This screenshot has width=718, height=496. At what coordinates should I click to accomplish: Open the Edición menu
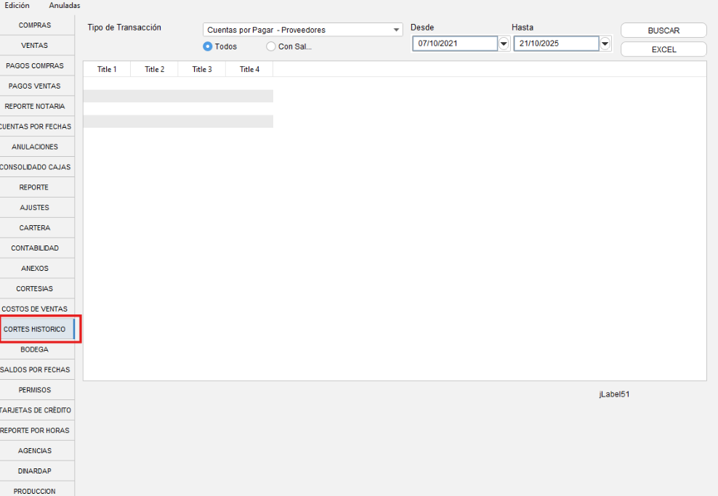[x=17, y=5]
